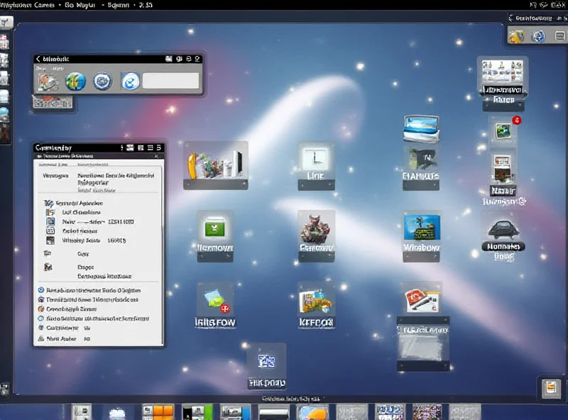Click the globe icon in top-right toolbar
Image resolution: width=568 pixels, height=420 pixels.
click(538, 36)
